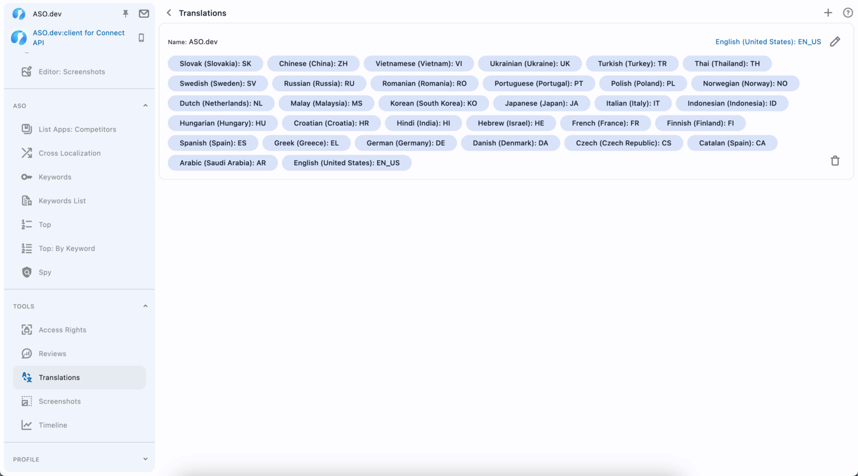Viewport: 858px width, 476px height.
Task: Open Spanish (Spain): ES chip
Action: [x=213, y=143]
